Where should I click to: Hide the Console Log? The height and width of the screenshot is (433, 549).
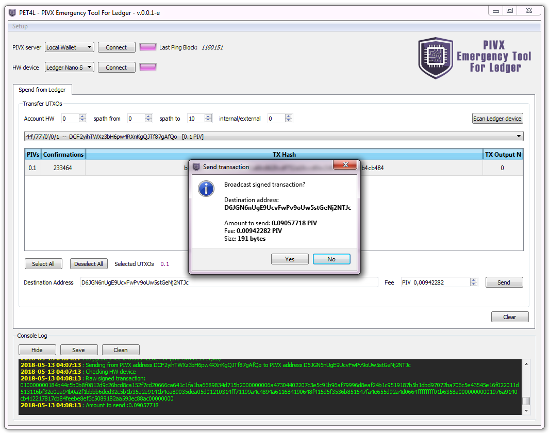pyautogui.click(x=37, y=349)
